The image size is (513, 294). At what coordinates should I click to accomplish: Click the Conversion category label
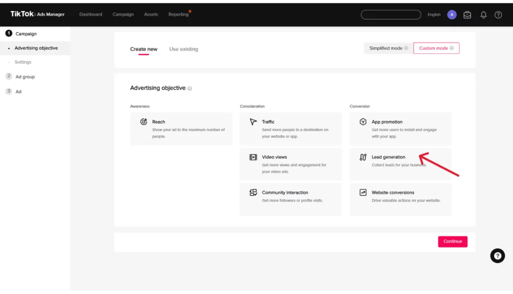tap(360, 106)
